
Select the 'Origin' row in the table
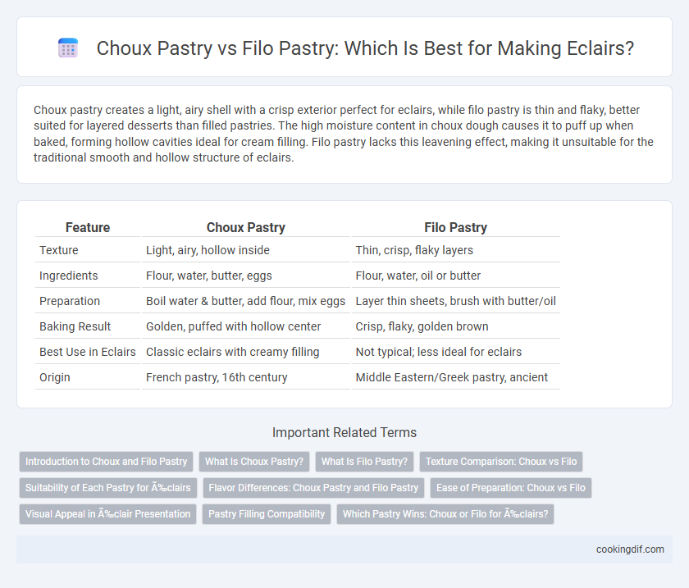(298, 377)
